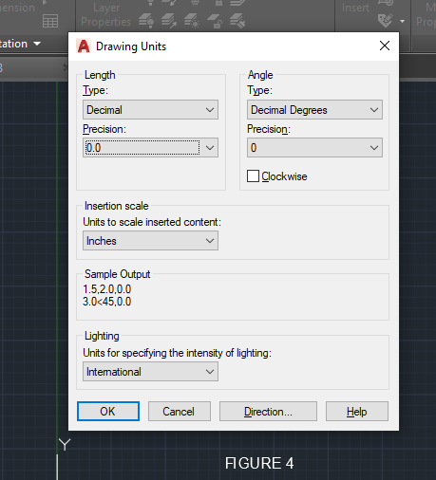Open the Insertion scale Inches dropdown
Viewport: 436px width, 480px height.
point(150,241)
